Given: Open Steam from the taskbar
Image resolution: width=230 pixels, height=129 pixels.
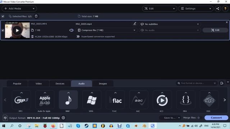Looking at the screenshot, I should tap(86, 126).
